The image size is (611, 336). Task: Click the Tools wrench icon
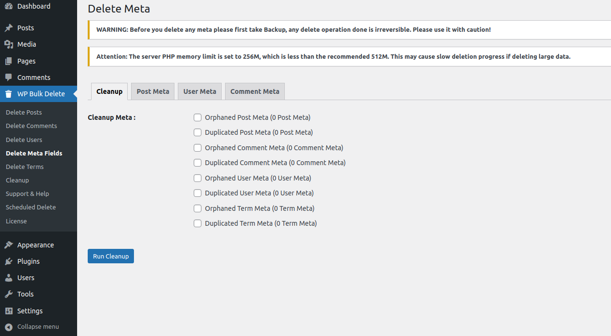point(9,294)
